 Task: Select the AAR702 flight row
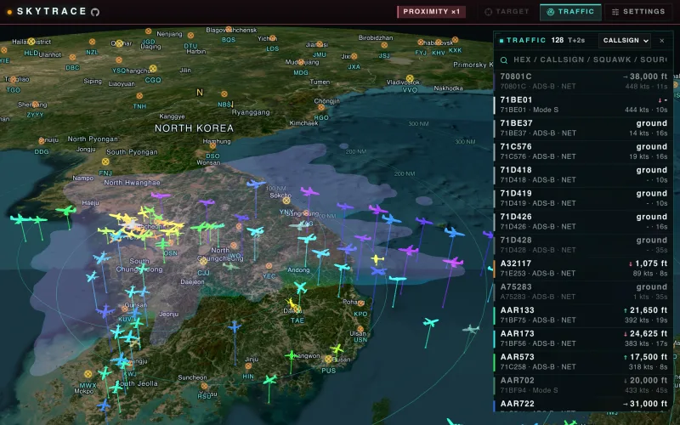[583, 386]
